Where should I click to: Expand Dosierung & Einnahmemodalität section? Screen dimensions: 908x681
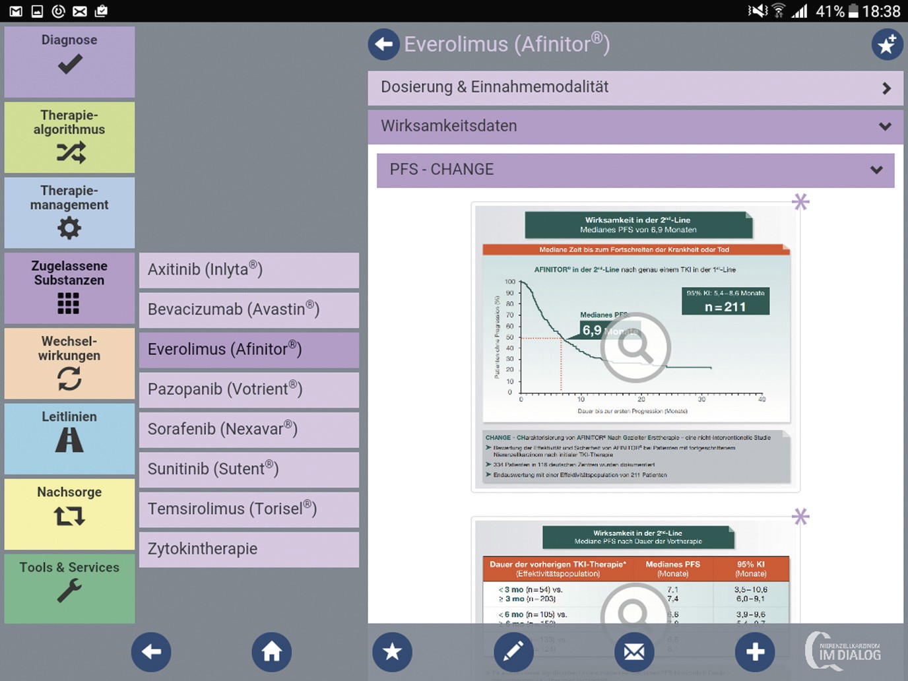pyautogui.click(x=635, y=88)
